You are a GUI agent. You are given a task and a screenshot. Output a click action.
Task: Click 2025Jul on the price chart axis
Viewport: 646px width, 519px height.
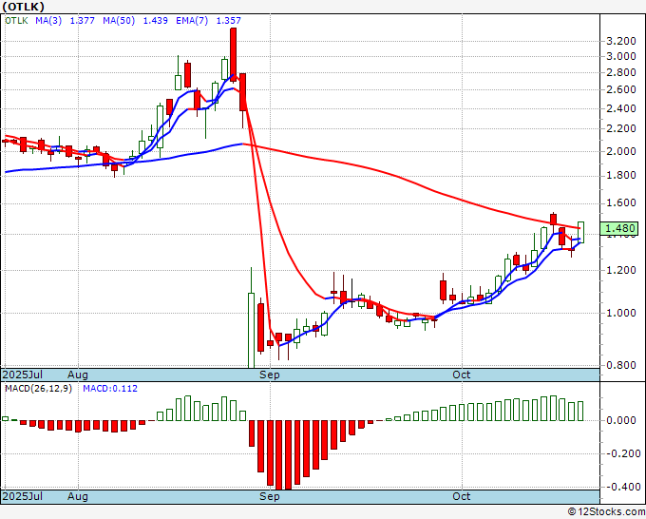coord(22,375)
